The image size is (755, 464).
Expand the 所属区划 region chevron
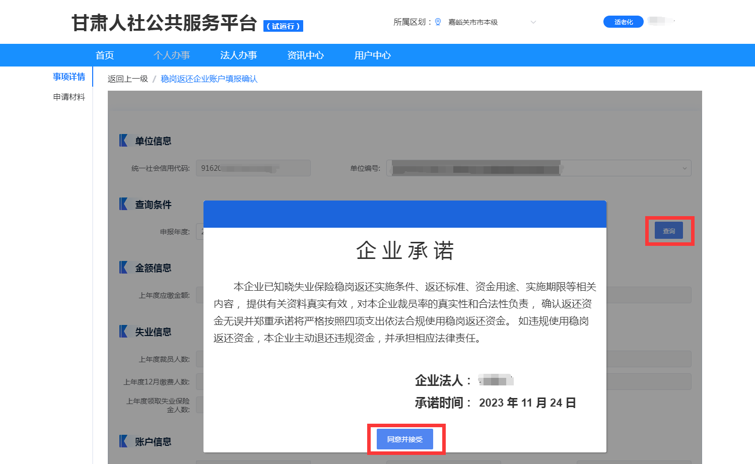(533, 22)
